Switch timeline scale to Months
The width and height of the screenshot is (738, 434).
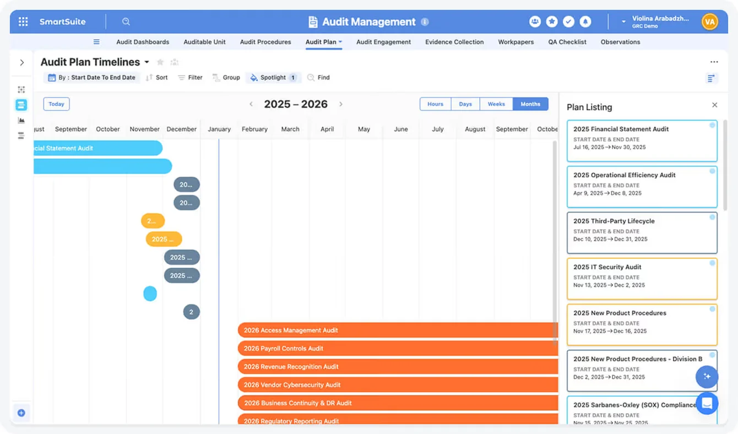(530, 104)
